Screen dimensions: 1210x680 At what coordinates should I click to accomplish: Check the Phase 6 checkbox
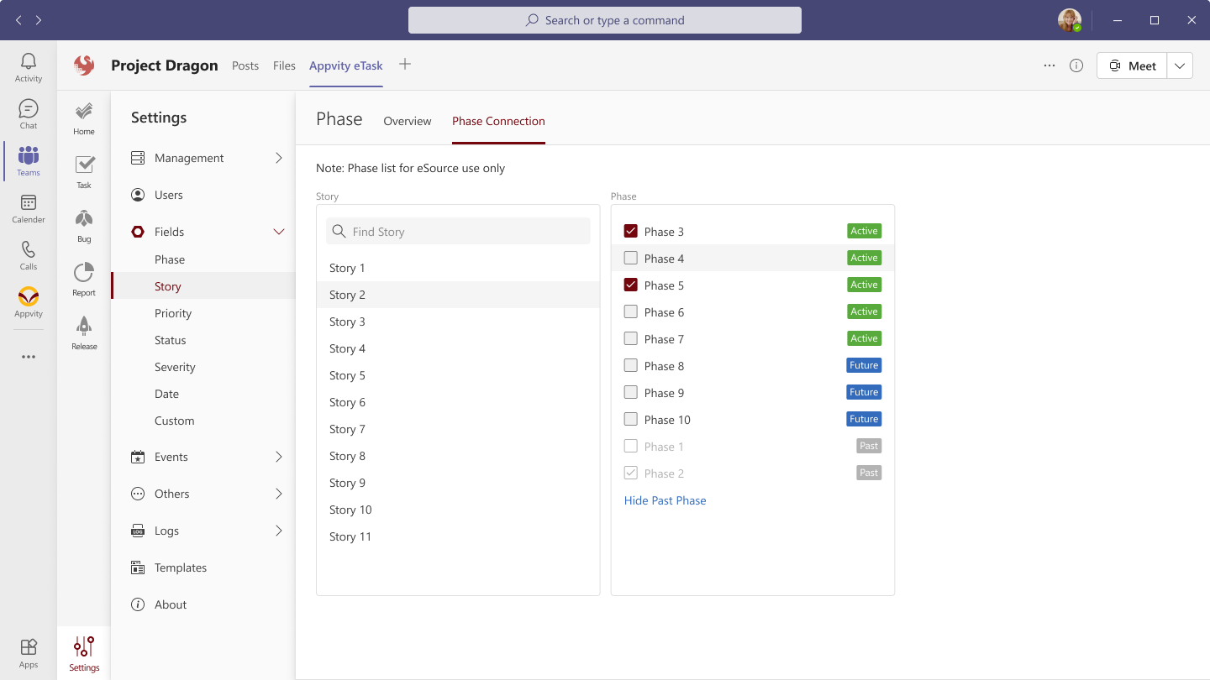pyautogui.click(x=631, y=312)
